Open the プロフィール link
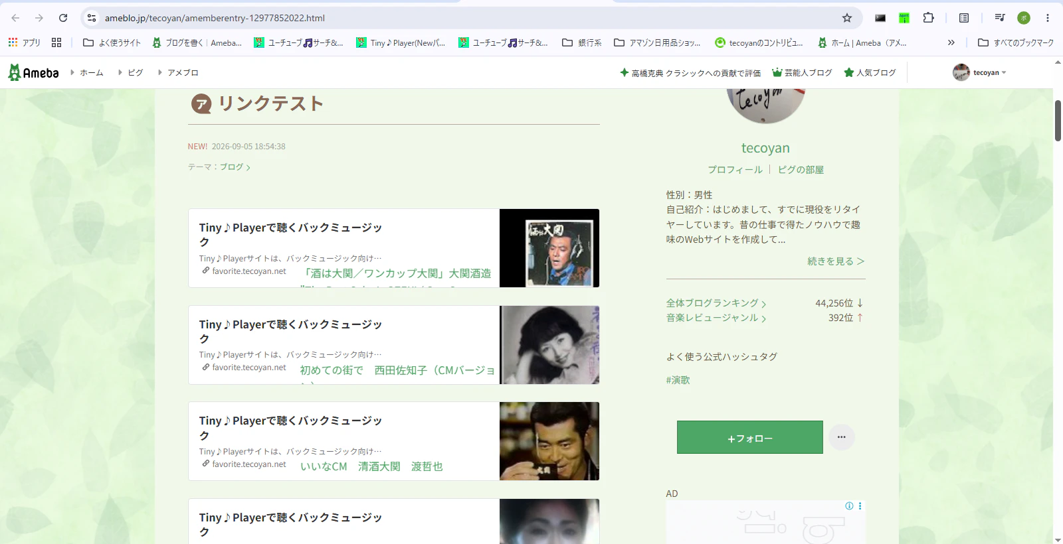Image resolution: width=1063 pixels, height=544 pixels. (x=735, y=170)
